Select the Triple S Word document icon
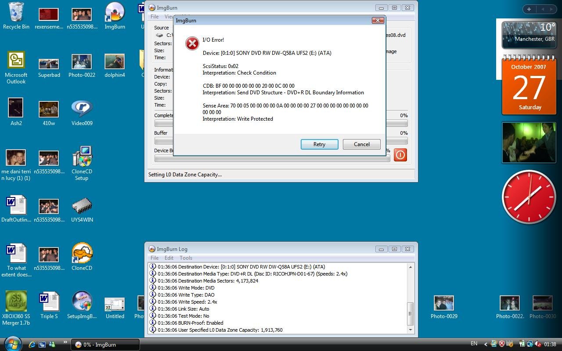The width and height of the screenshot is (562, 351). 49,305
